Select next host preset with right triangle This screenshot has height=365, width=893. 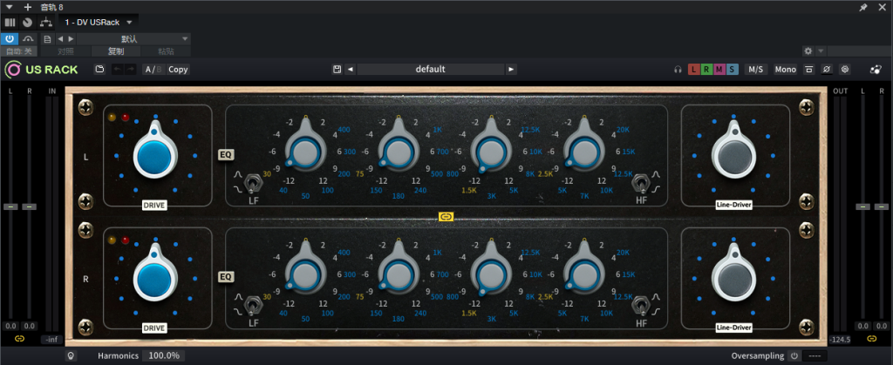pyautogui.click(x=71, y=39)
